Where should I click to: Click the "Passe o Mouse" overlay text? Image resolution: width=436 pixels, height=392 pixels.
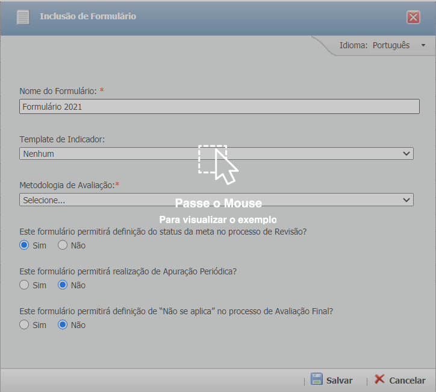(218, 204)
